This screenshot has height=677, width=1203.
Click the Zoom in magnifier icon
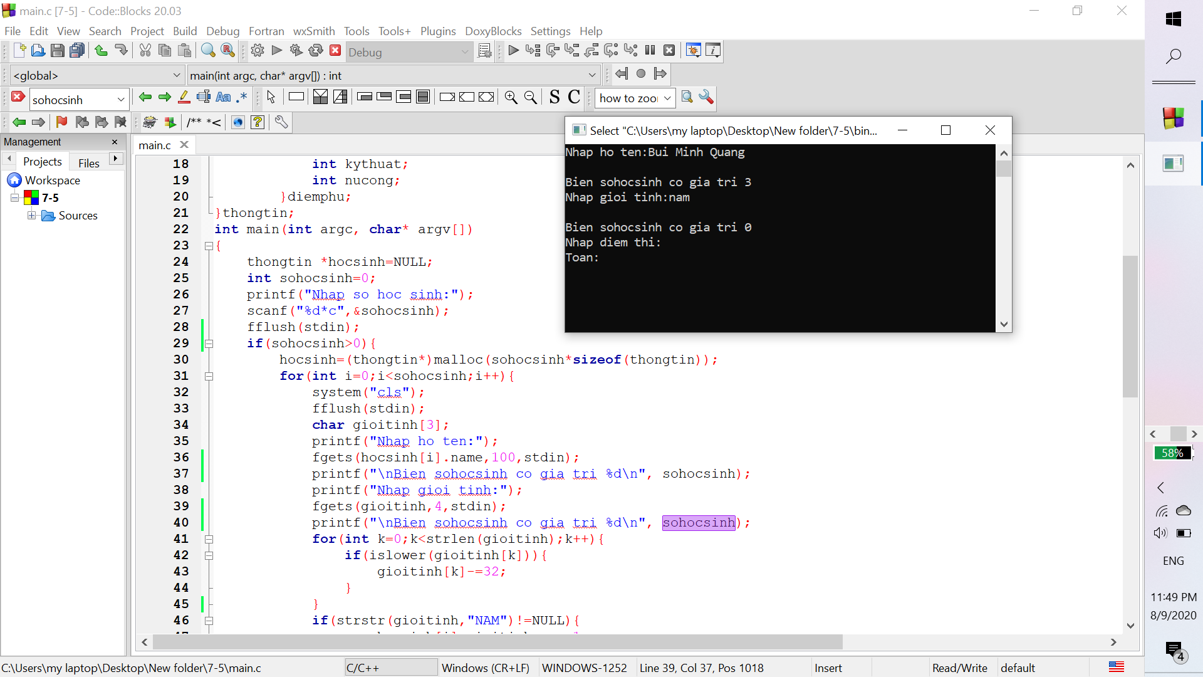511,97
